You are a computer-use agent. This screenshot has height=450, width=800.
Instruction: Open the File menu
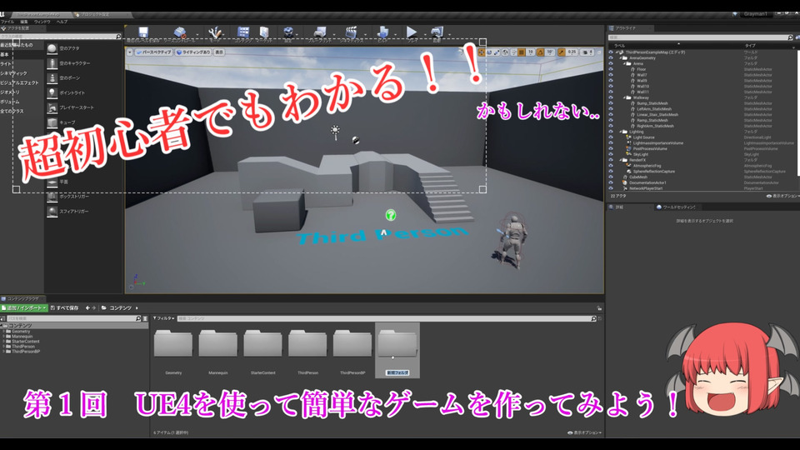7,22
